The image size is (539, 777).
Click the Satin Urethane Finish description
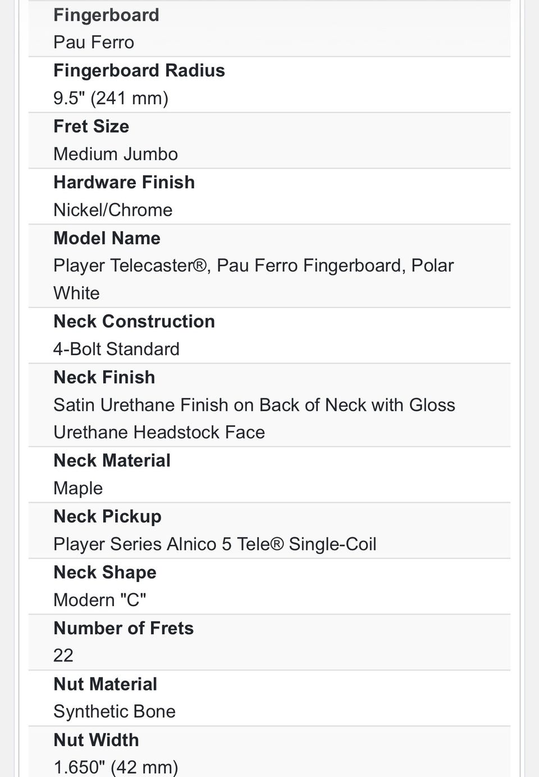(254, 405)
